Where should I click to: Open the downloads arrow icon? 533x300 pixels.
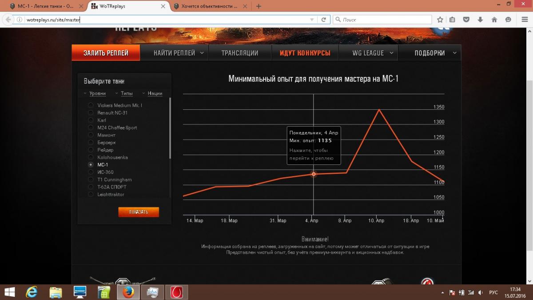coord(480,20)
